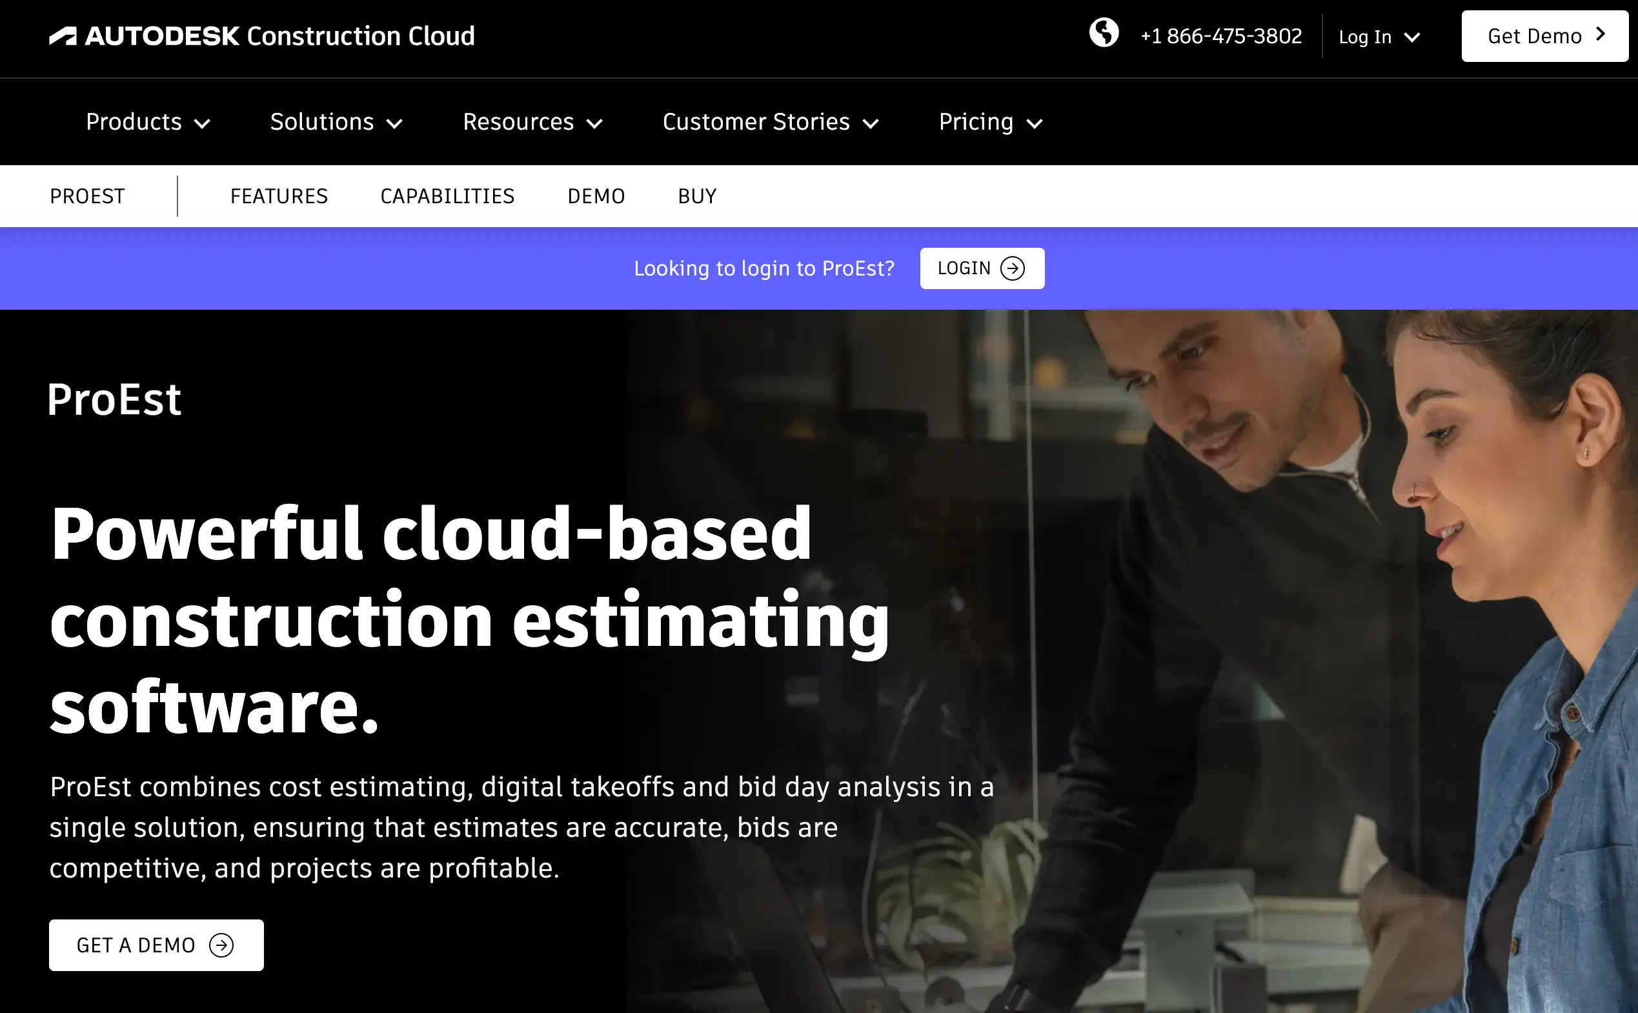
Task: Go to the FEATURES section tab
Action: point(279,196)
